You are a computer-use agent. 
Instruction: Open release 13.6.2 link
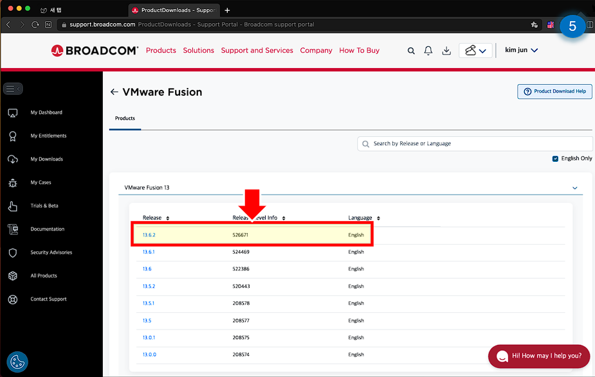149,235
